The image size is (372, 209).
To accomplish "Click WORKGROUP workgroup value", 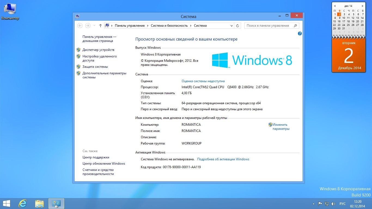I will point(191,143).
